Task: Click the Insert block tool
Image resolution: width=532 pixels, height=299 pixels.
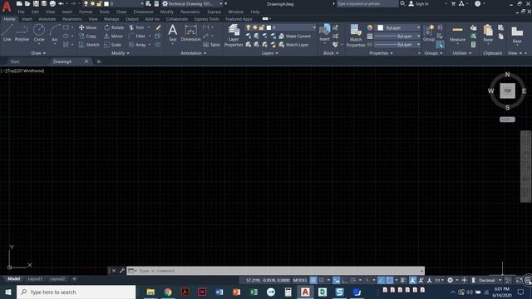Action: 325,33
